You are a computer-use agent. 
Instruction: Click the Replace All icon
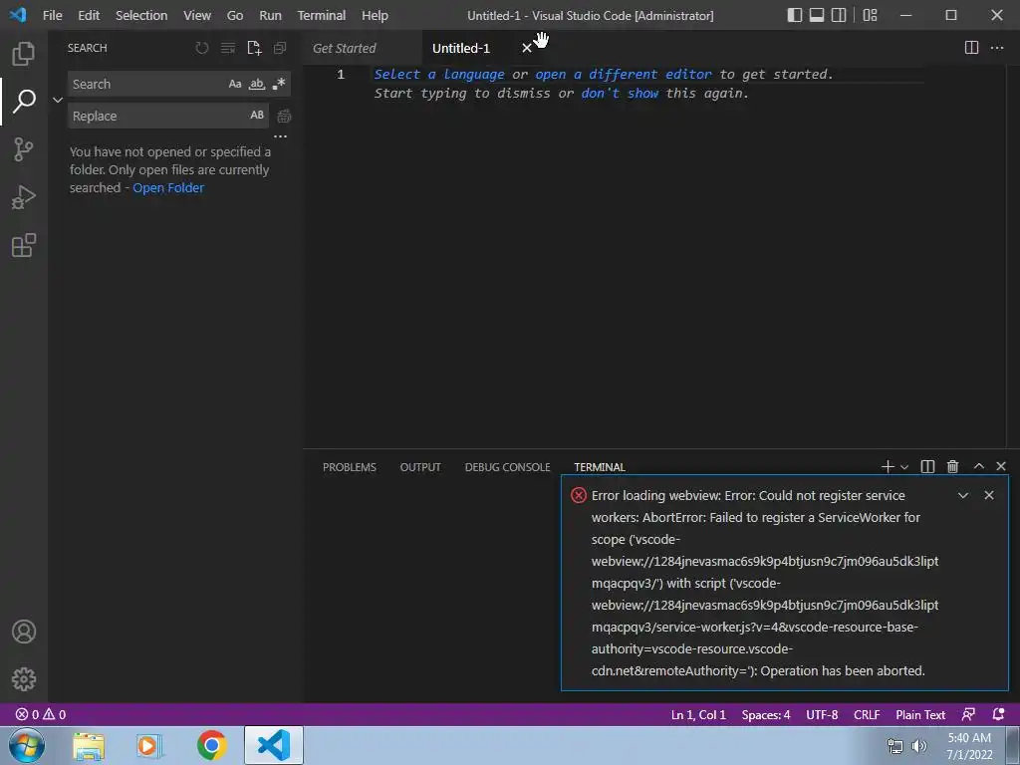click(284, 116)
